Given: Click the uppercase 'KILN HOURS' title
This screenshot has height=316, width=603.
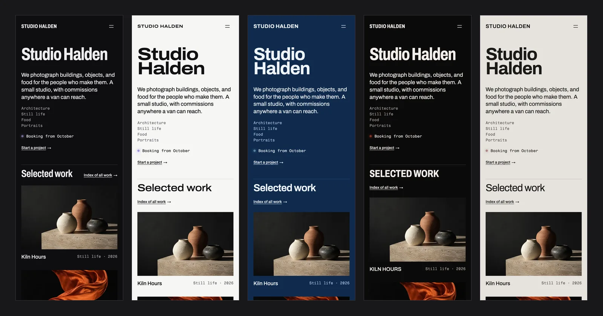Looking at the screenshot, I should click(385, 269).
